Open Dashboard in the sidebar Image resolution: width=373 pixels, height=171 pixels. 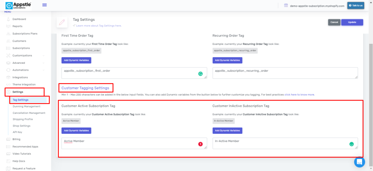coord(19,19)
